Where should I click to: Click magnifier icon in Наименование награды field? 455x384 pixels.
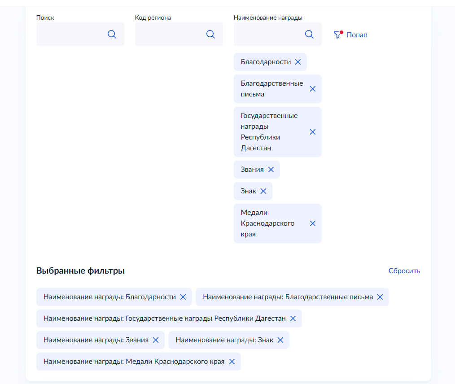pos(309,34)
